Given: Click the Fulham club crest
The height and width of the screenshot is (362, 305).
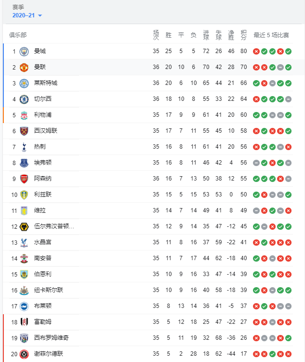Looking at the screenshot, I should pos(24,322).
